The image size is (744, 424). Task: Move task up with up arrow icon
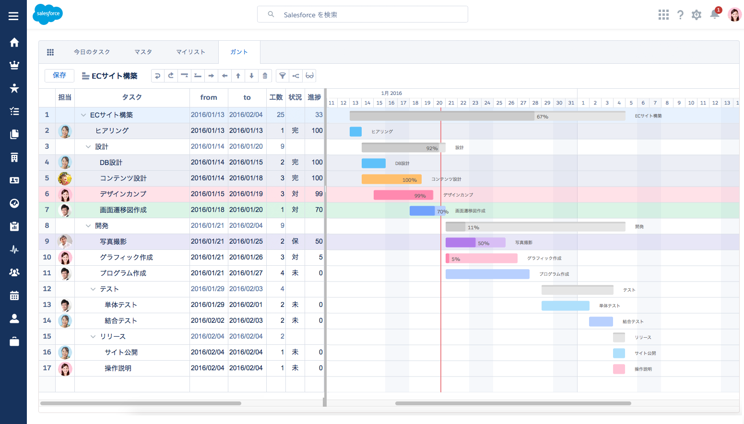tap(238, 76)
